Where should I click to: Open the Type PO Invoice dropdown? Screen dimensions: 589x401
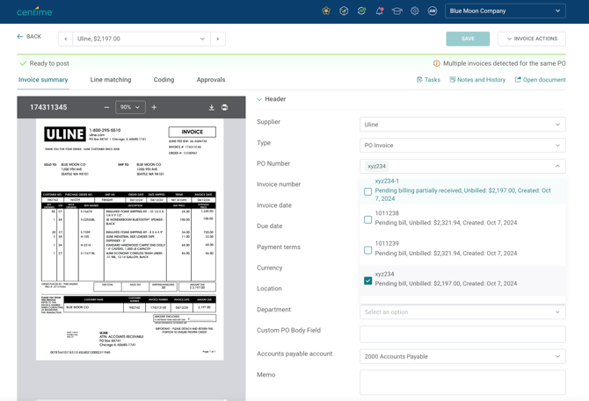462,145
